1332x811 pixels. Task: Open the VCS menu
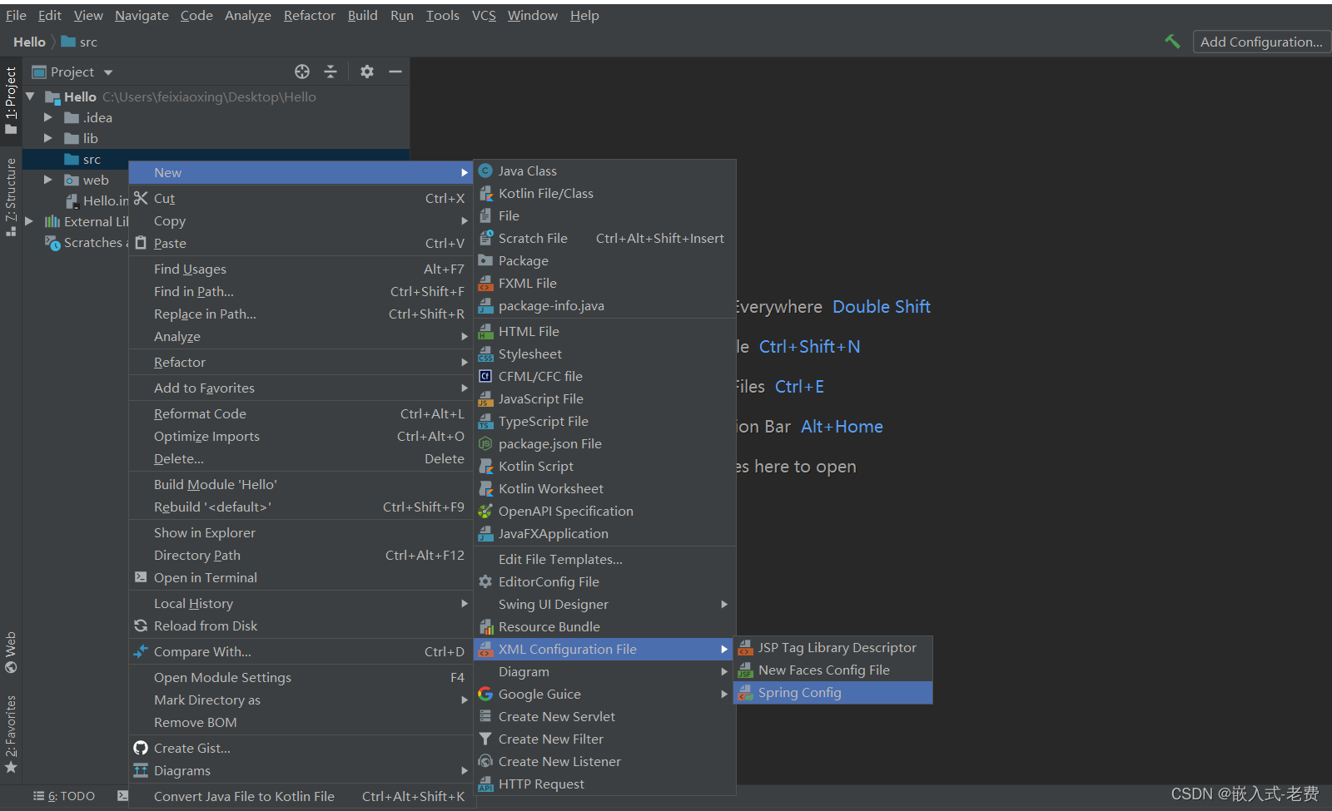[x=484, y=15]
